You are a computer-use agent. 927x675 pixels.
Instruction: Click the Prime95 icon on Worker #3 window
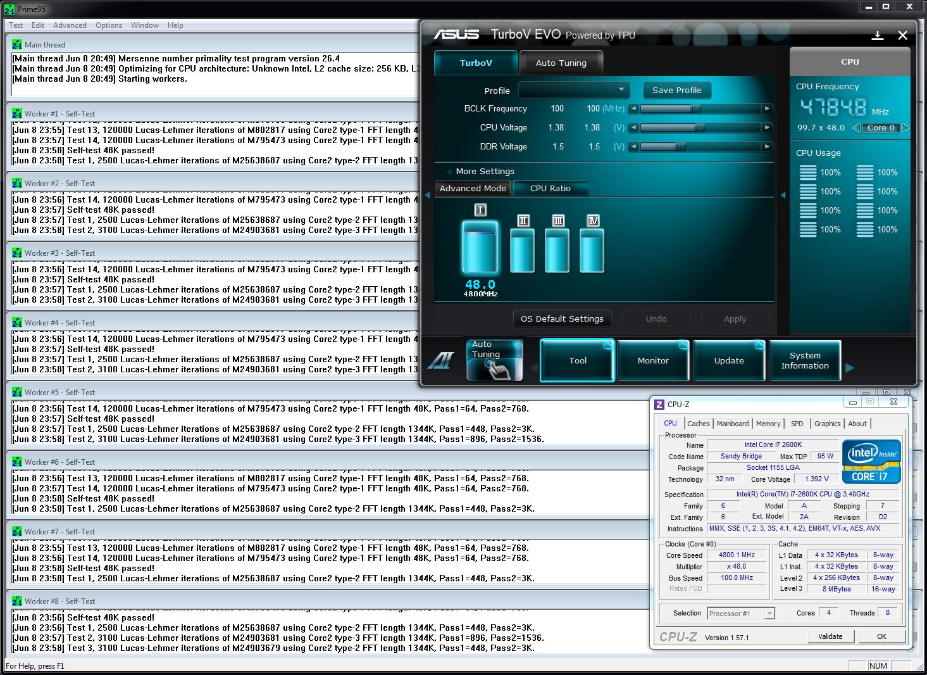tap(17, 253)
